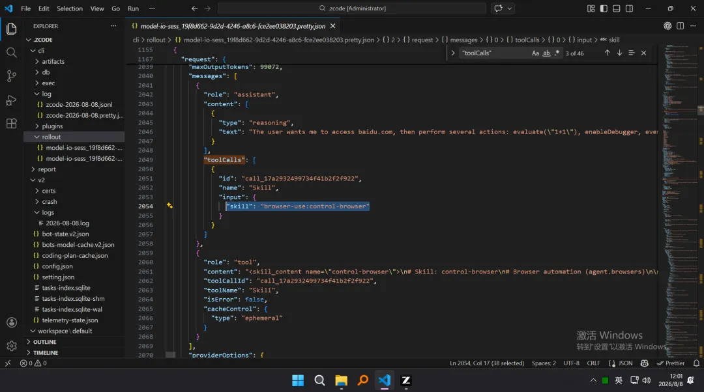
Task: Change UTF-8 encoding in status bar
Action: coord(571,363)
